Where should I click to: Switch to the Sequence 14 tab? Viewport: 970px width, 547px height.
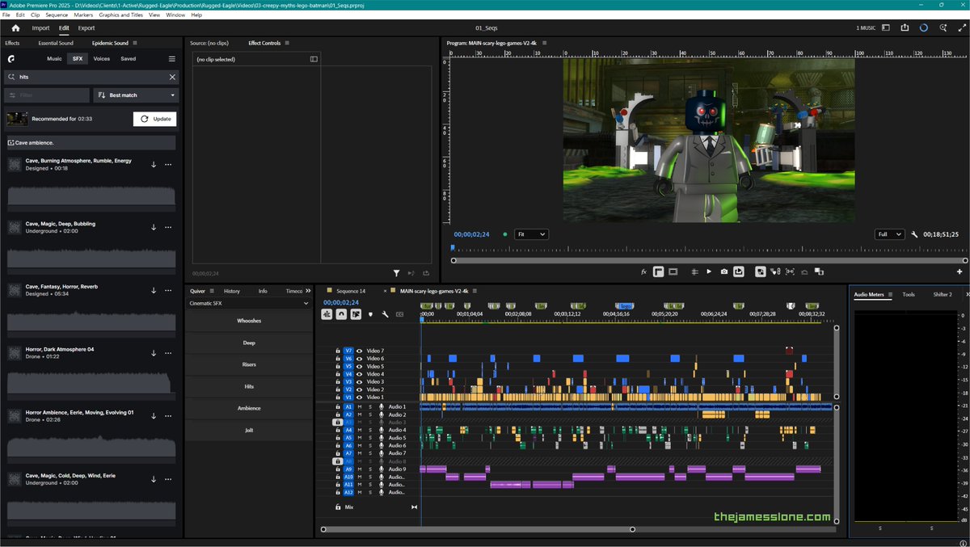coord(351,291)
